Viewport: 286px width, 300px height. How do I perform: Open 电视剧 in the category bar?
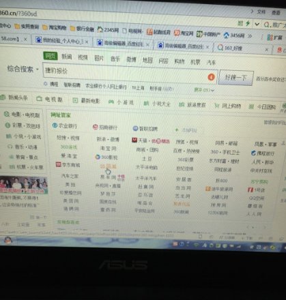pos(50,99)
